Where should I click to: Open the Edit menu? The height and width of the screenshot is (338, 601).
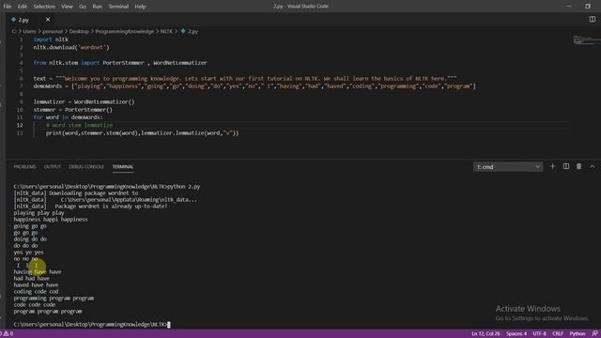[23, 7]
